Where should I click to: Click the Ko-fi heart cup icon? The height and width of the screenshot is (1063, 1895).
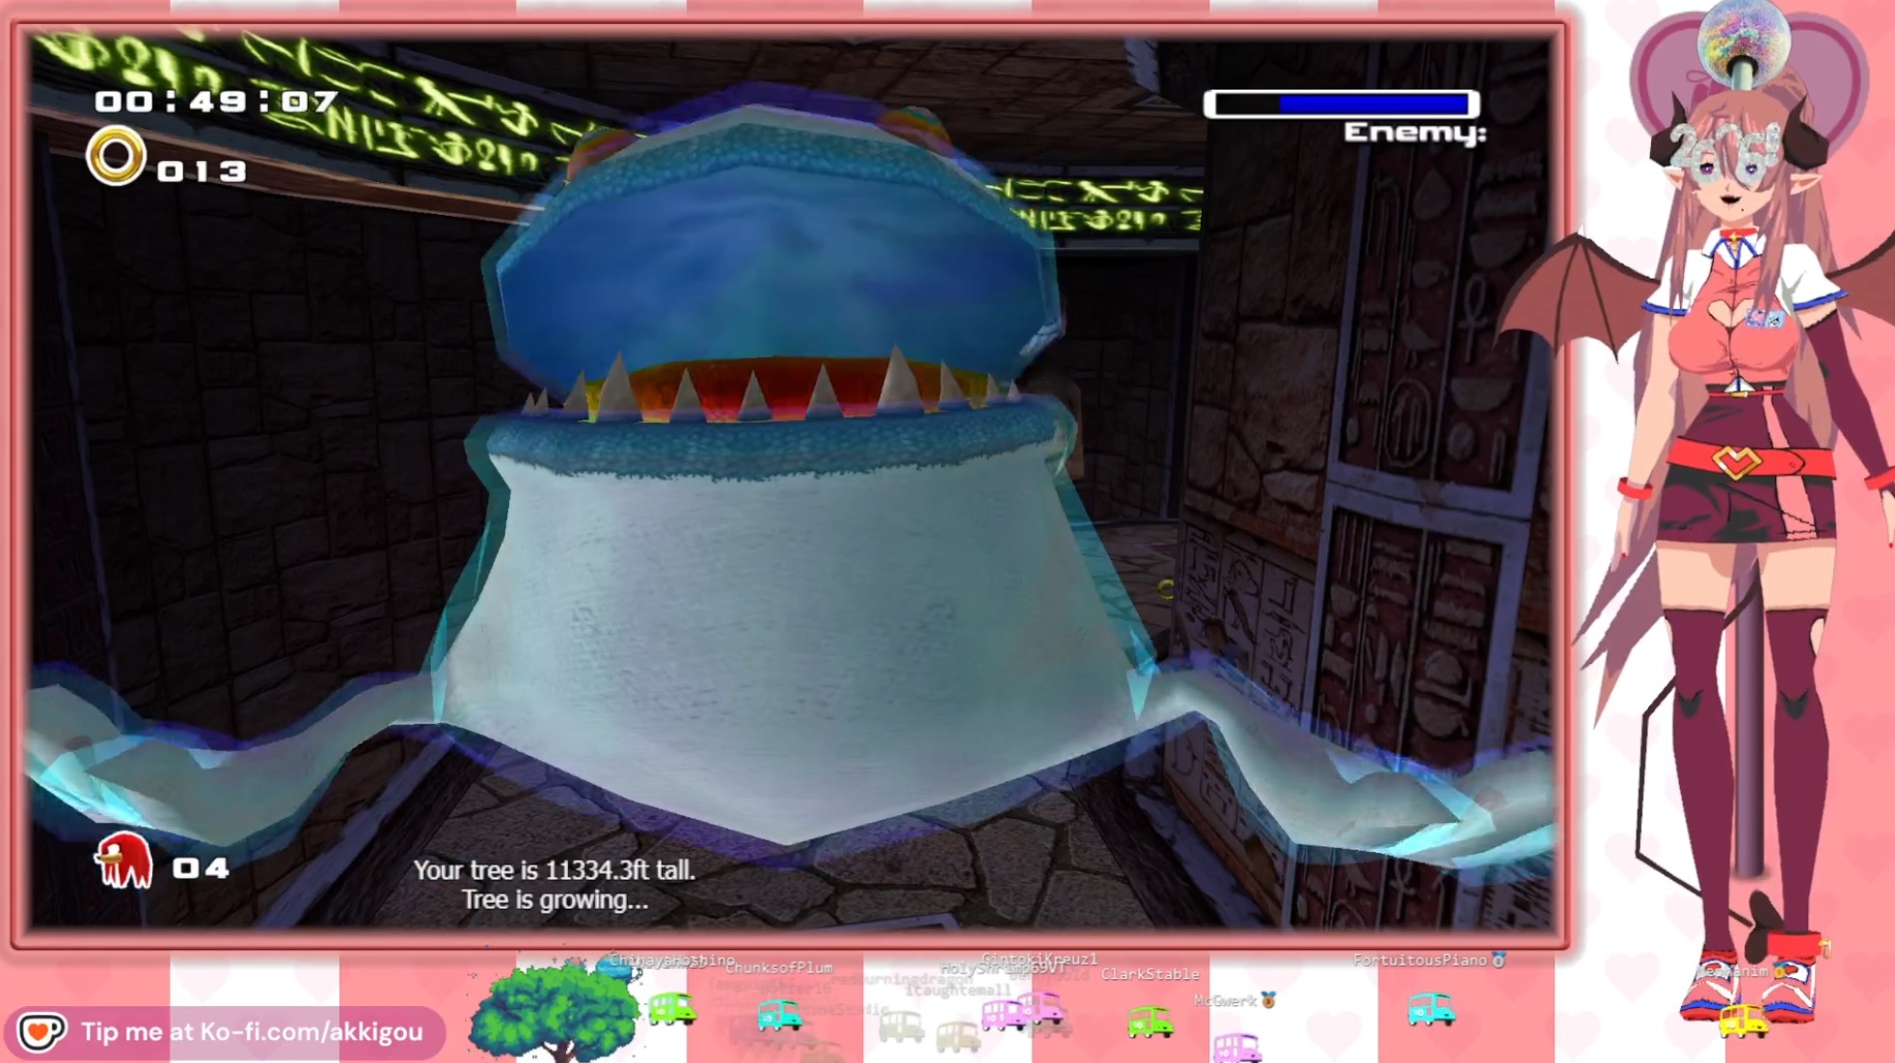(x=41, y=1031)
